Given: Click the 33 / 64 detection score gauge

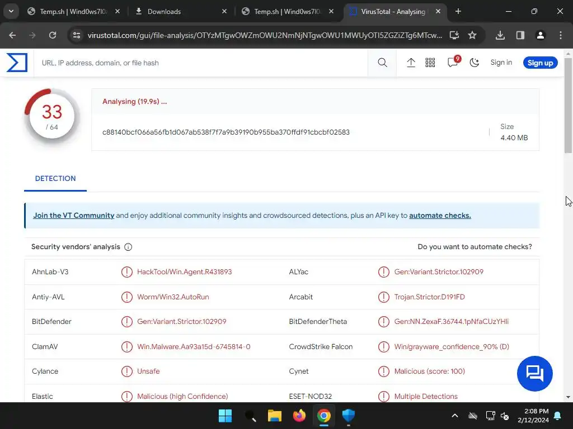Looking at the screenshot, I should pos(51,116).
